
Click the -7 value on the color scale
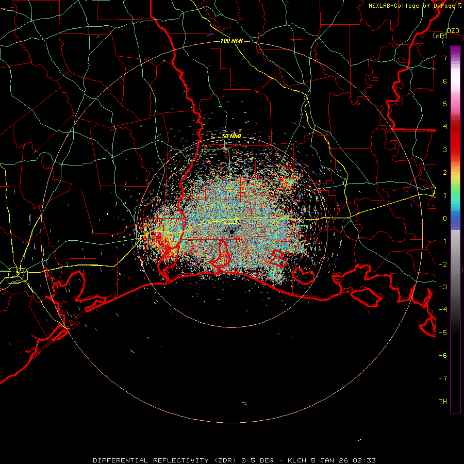[443, 378]
